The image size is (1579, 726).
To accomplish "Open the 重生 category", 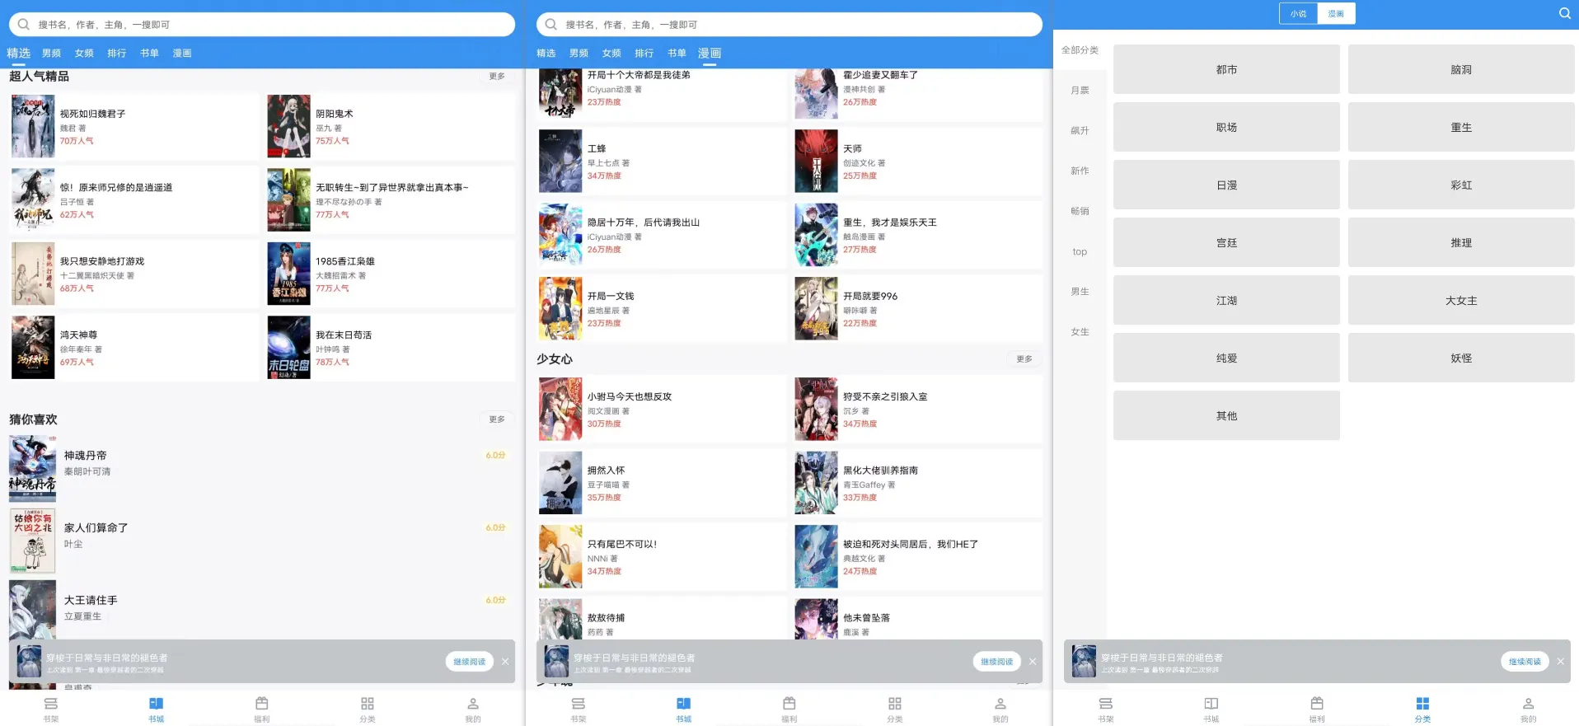I will 1461,127.
